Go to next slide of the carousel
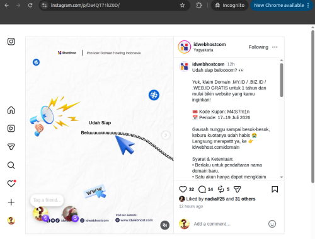 166,135
